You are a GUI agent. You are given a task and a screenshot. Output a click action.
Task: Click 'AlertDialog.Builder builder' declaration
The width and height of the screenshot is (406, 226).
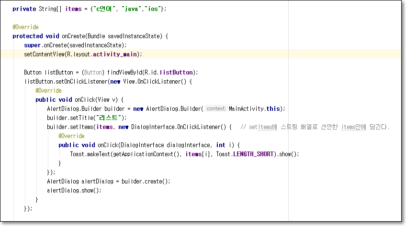[x=86, y=109]
